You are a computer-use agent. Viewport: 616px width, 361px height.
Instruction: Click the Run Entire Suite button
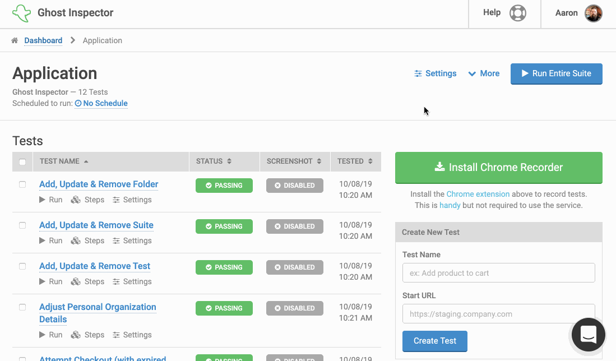pyautogui.click(x=556, y=73)
